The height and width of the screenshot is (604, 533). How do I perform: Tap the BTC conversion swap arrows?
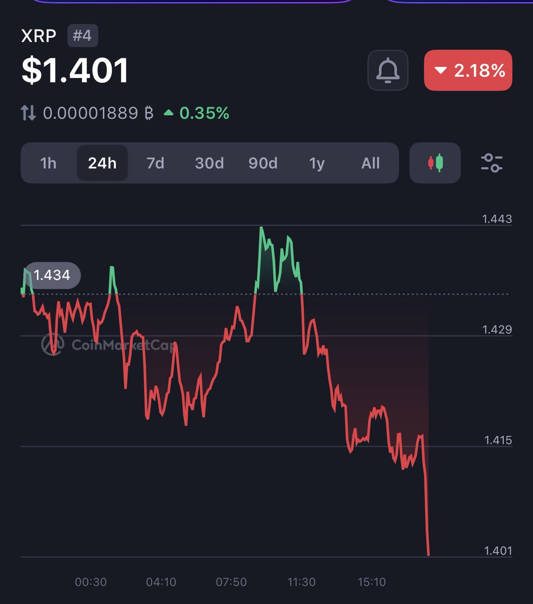29,113
